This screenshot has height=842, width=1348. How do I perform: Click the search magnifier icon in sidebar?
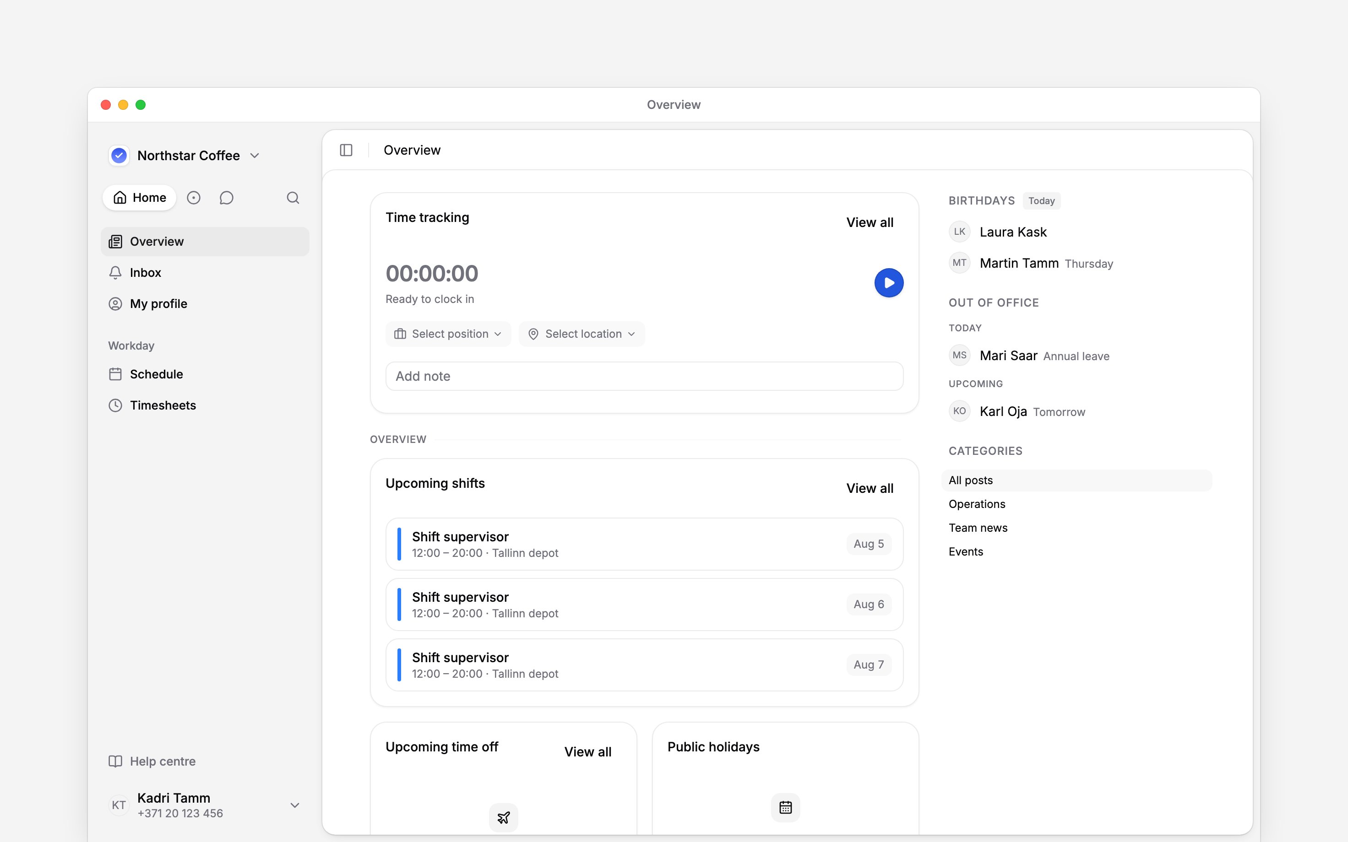293,198
